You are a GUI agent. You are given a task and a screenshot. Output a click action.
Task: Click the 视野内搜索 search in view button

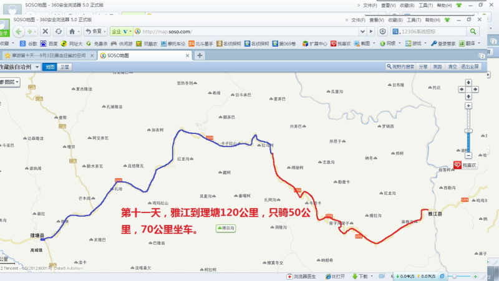(x=400, y=66)
